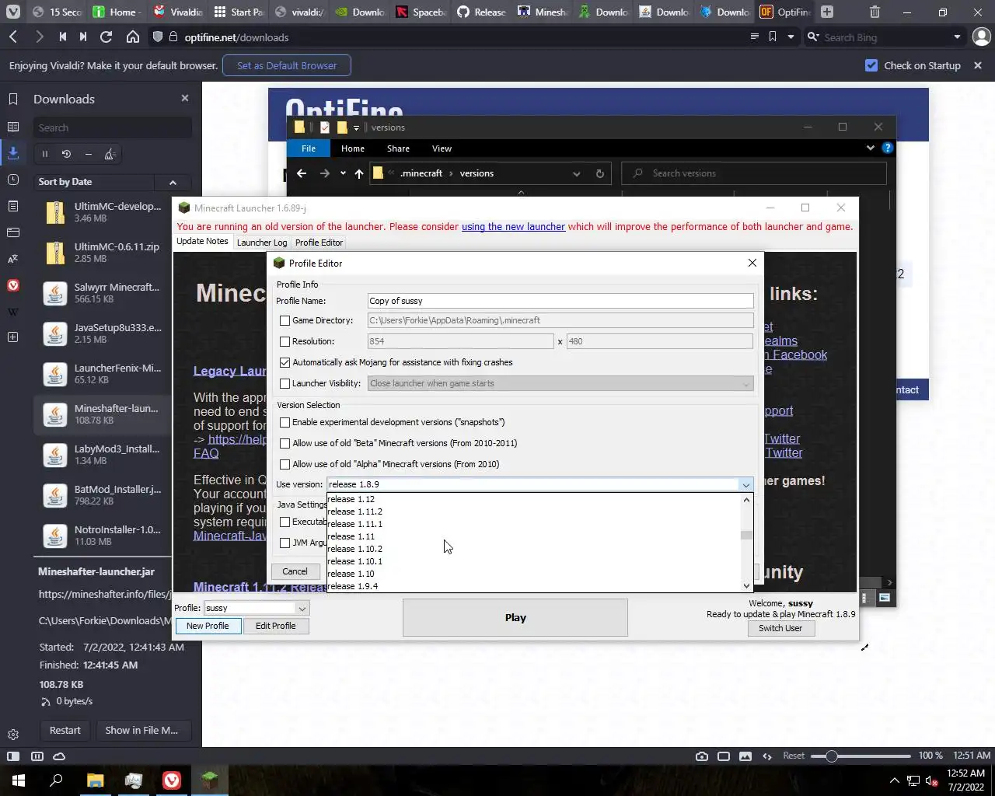Retry download in Downloads panel toolbar
Screen dimensions: 995x796
pyautogui.click(x=66, y=154)
